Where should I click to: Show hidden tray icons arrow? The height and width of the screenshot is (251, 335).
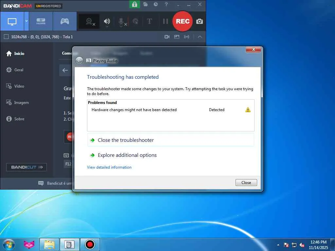(278, 245)
